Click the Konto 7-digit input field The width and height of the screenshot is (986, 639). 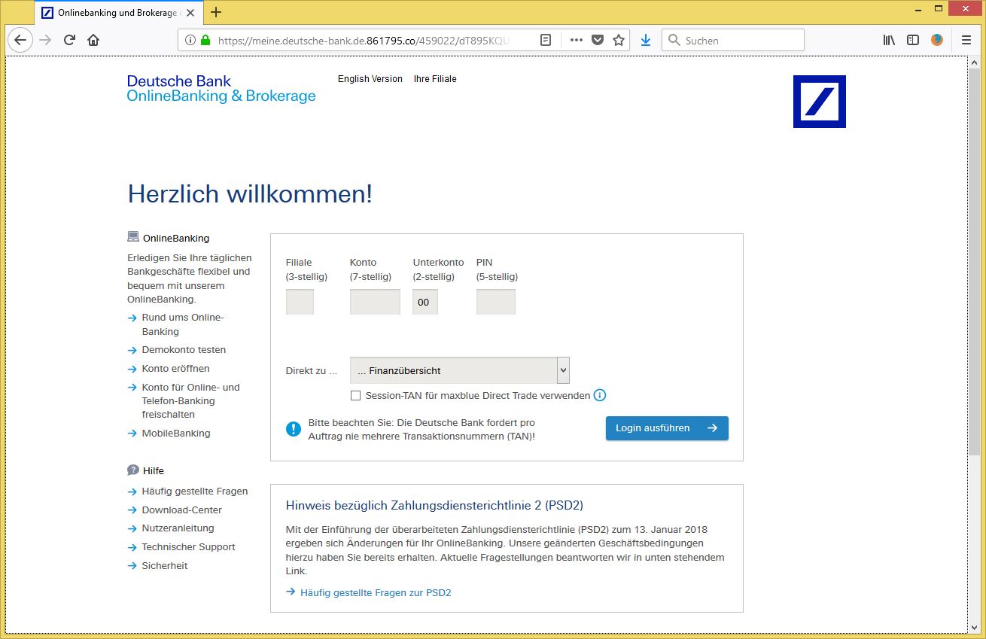375,302
